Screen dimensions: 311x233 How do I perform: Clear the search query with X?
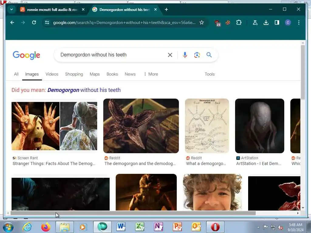170,55
